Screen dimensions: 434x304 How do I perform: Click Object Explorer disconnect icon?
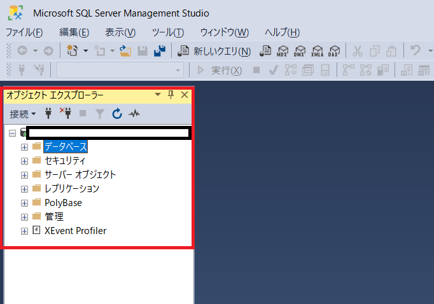tap(66, 113)
